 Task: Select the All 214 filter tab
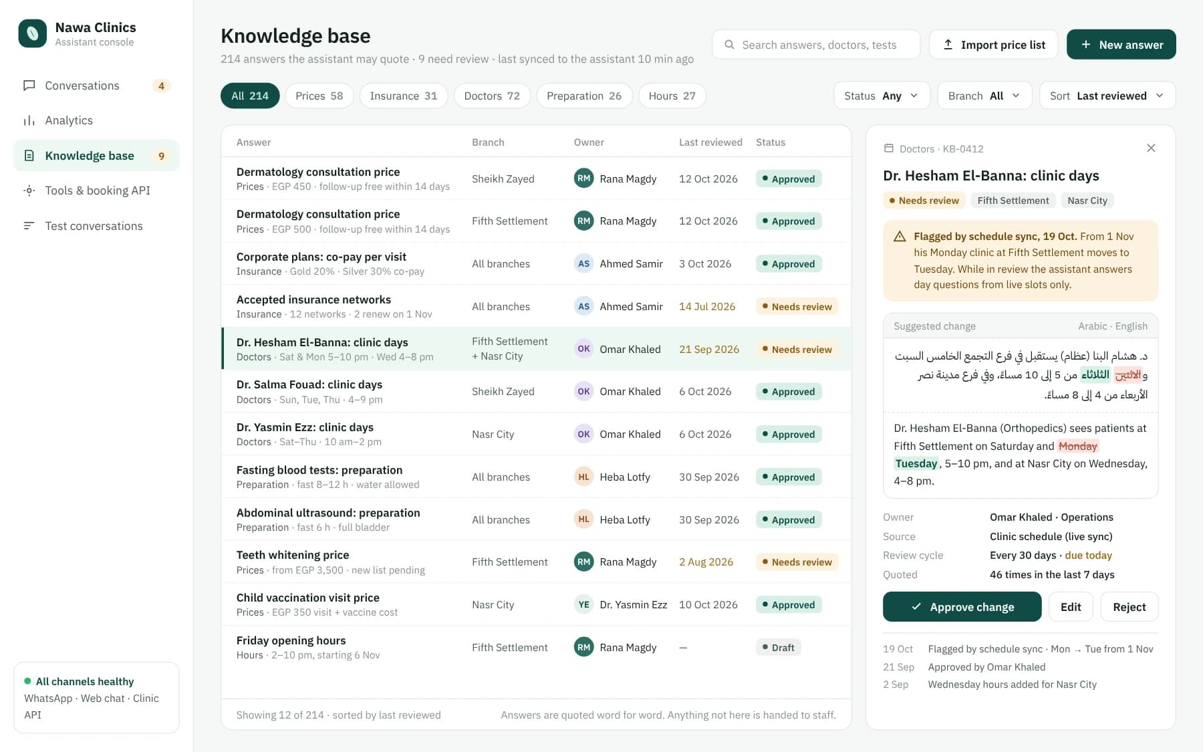click(x=249, y=96)
